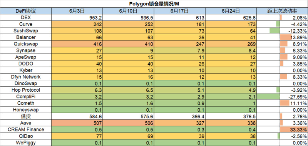Screen dimensions: 308x146
Task: Select the -4.42% volatility cell
Action: (x=283, y=24)
